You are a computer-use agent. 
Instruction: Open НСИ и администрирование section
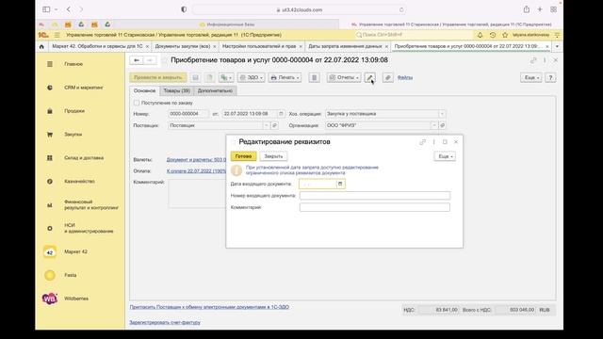point(89,228)
